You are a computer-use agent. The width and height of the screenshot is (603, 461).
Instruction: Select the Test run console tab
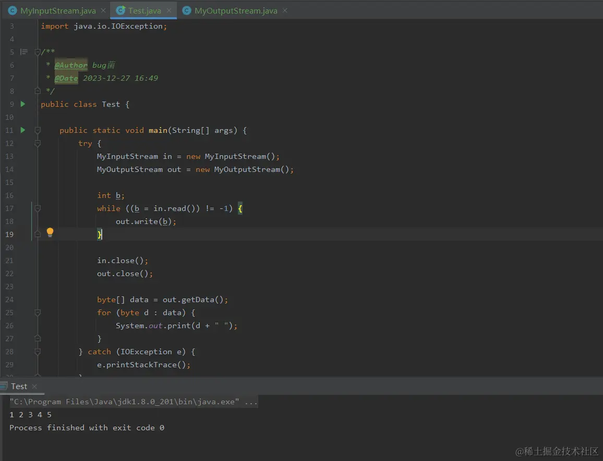tap(19, 387)
